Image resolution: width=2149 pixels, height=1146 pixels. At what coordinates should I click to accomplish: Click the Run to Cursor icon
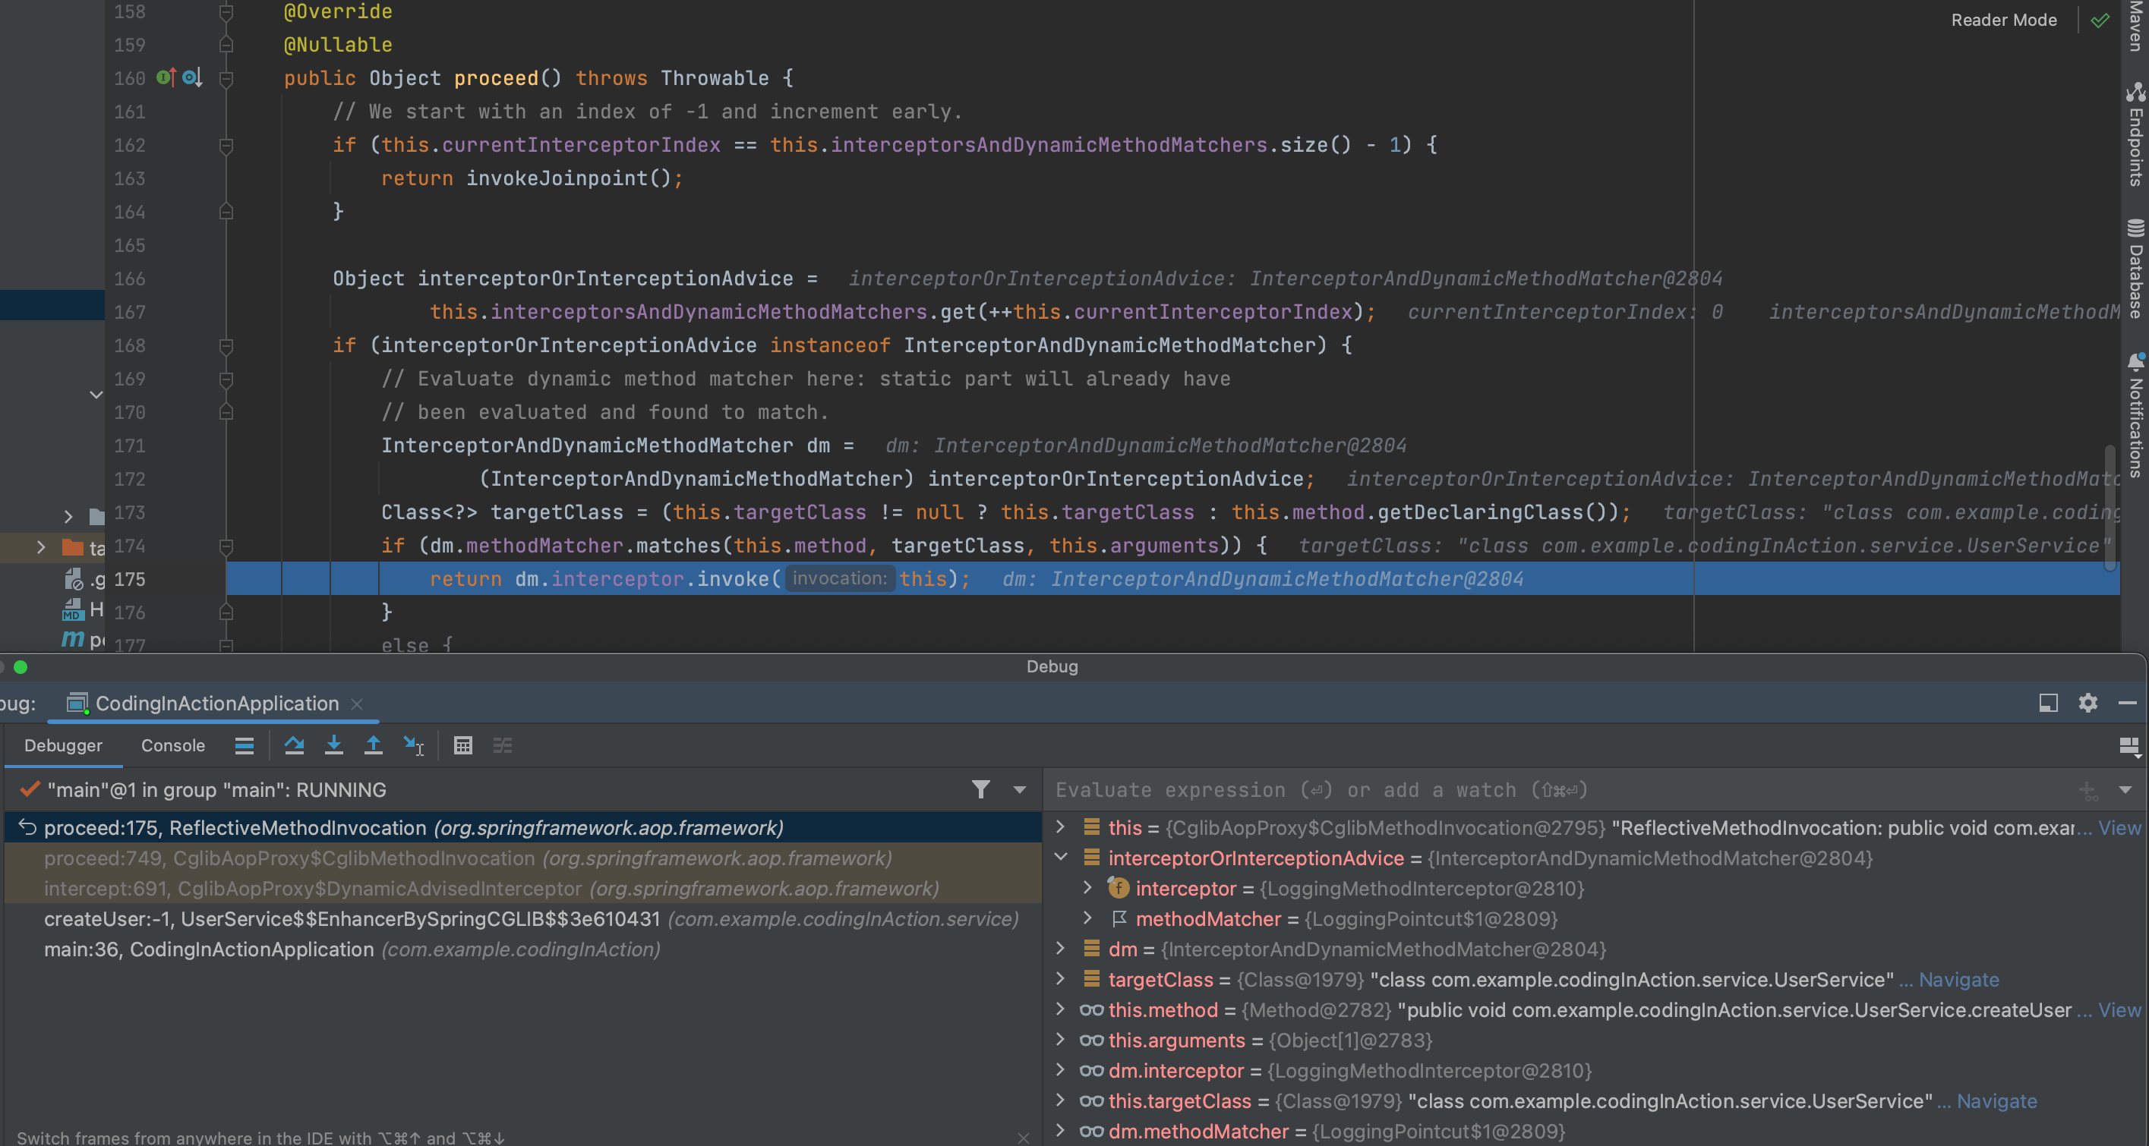[413, 745]
